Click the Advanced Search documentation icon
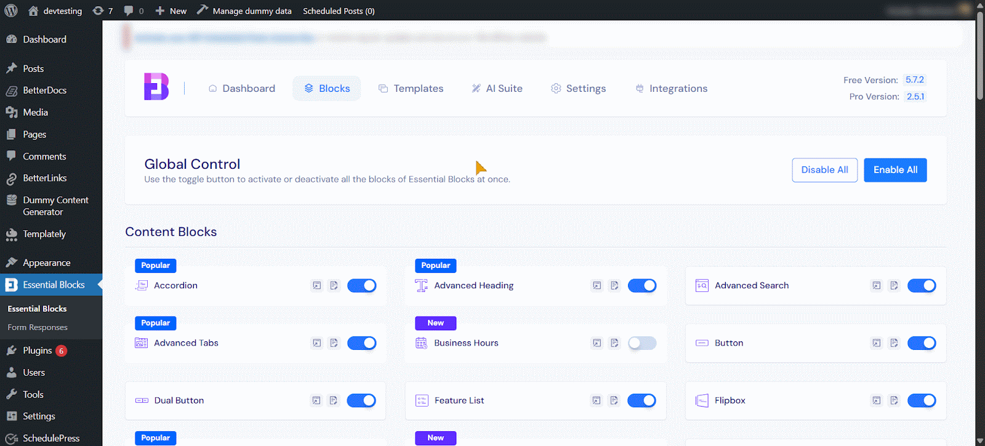Screen dimensions: 985x446 (x=894, y=285)
